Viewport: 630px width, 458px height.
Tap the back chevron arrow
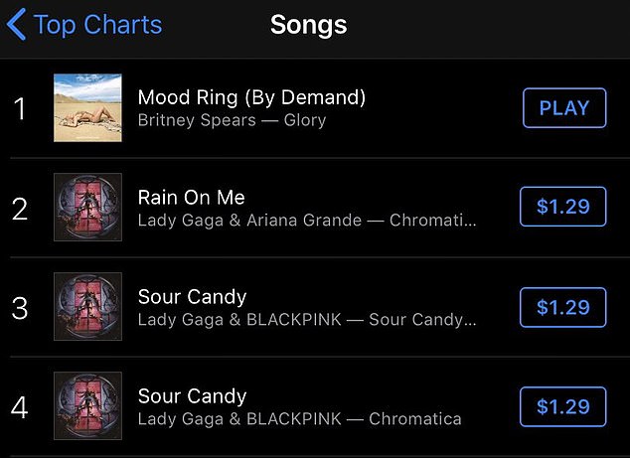click(x=16, y=25)
